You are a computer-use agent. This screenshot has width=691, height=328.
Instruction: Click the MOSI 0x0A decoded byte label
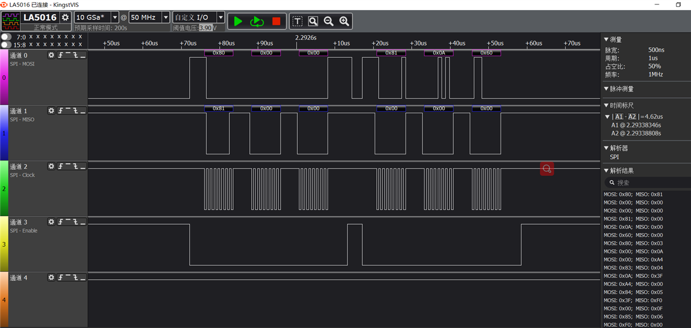[439, 53]
